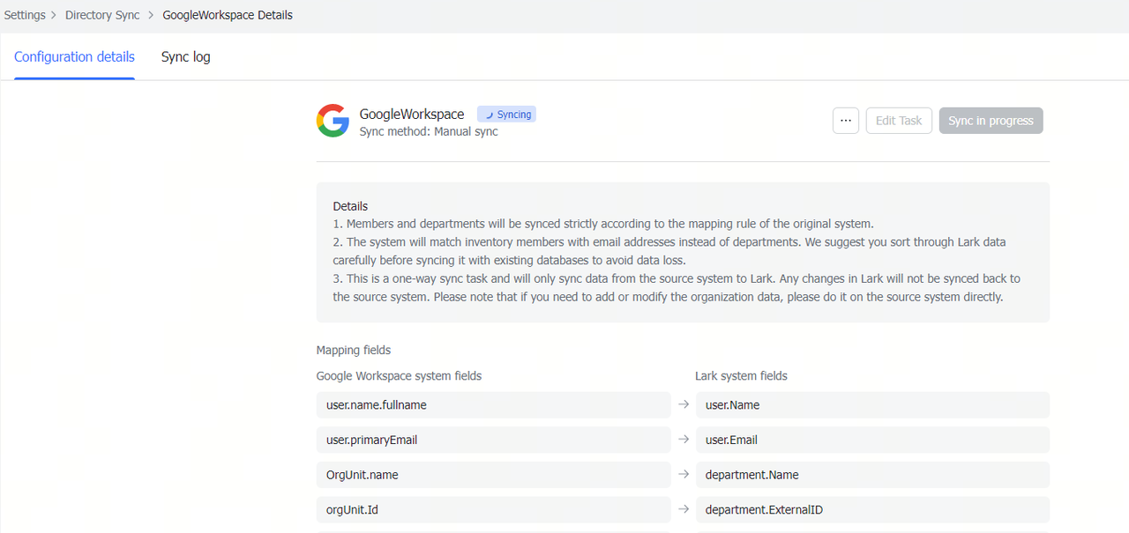This screenshot has width=1129, height=533.
Task: Click the 'Lark system fields' column header
Action: (x=742, y=376)
